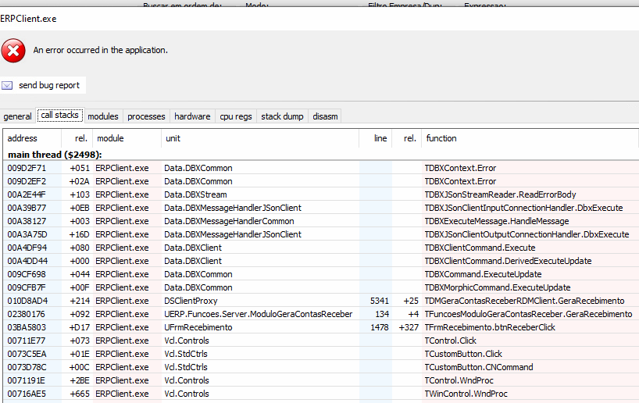Open the disasm tab

tap(325, 116)
